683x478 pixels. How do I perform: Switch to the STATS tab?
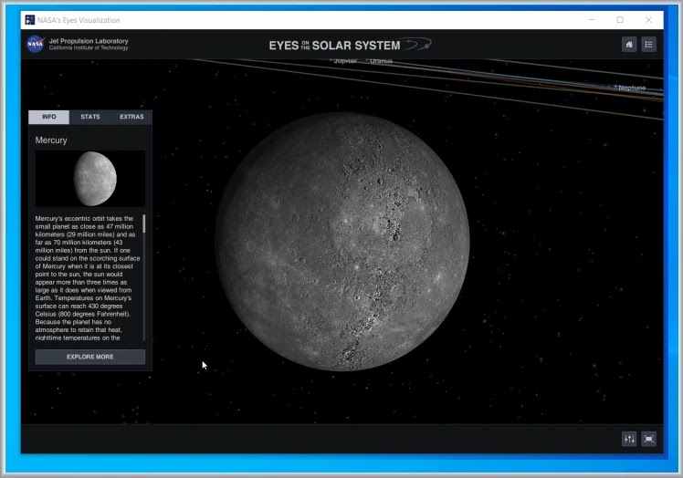coord(90,117)
